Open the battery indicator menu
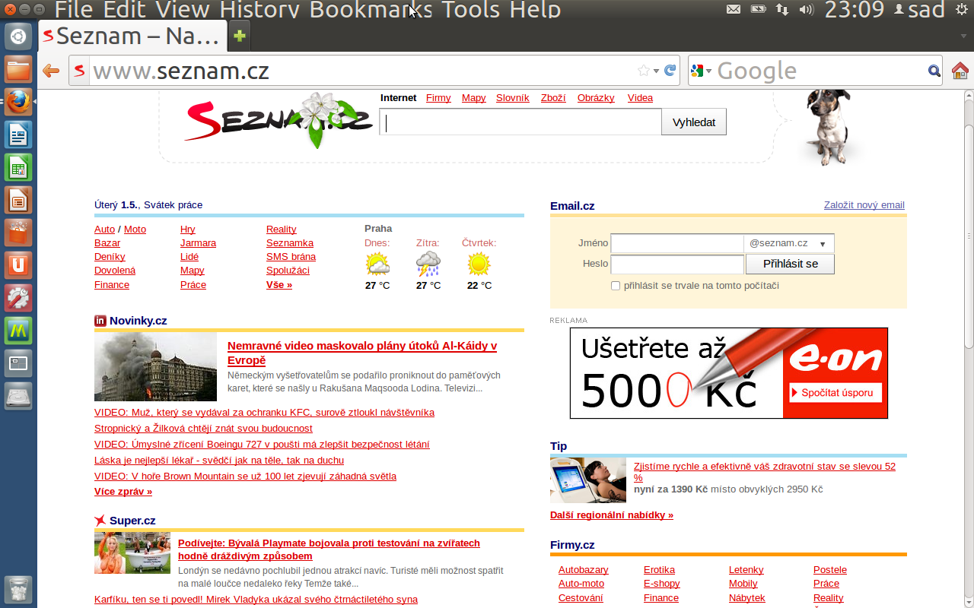The height and width of the screenshot is (608, 974). (x=758, y=10)
